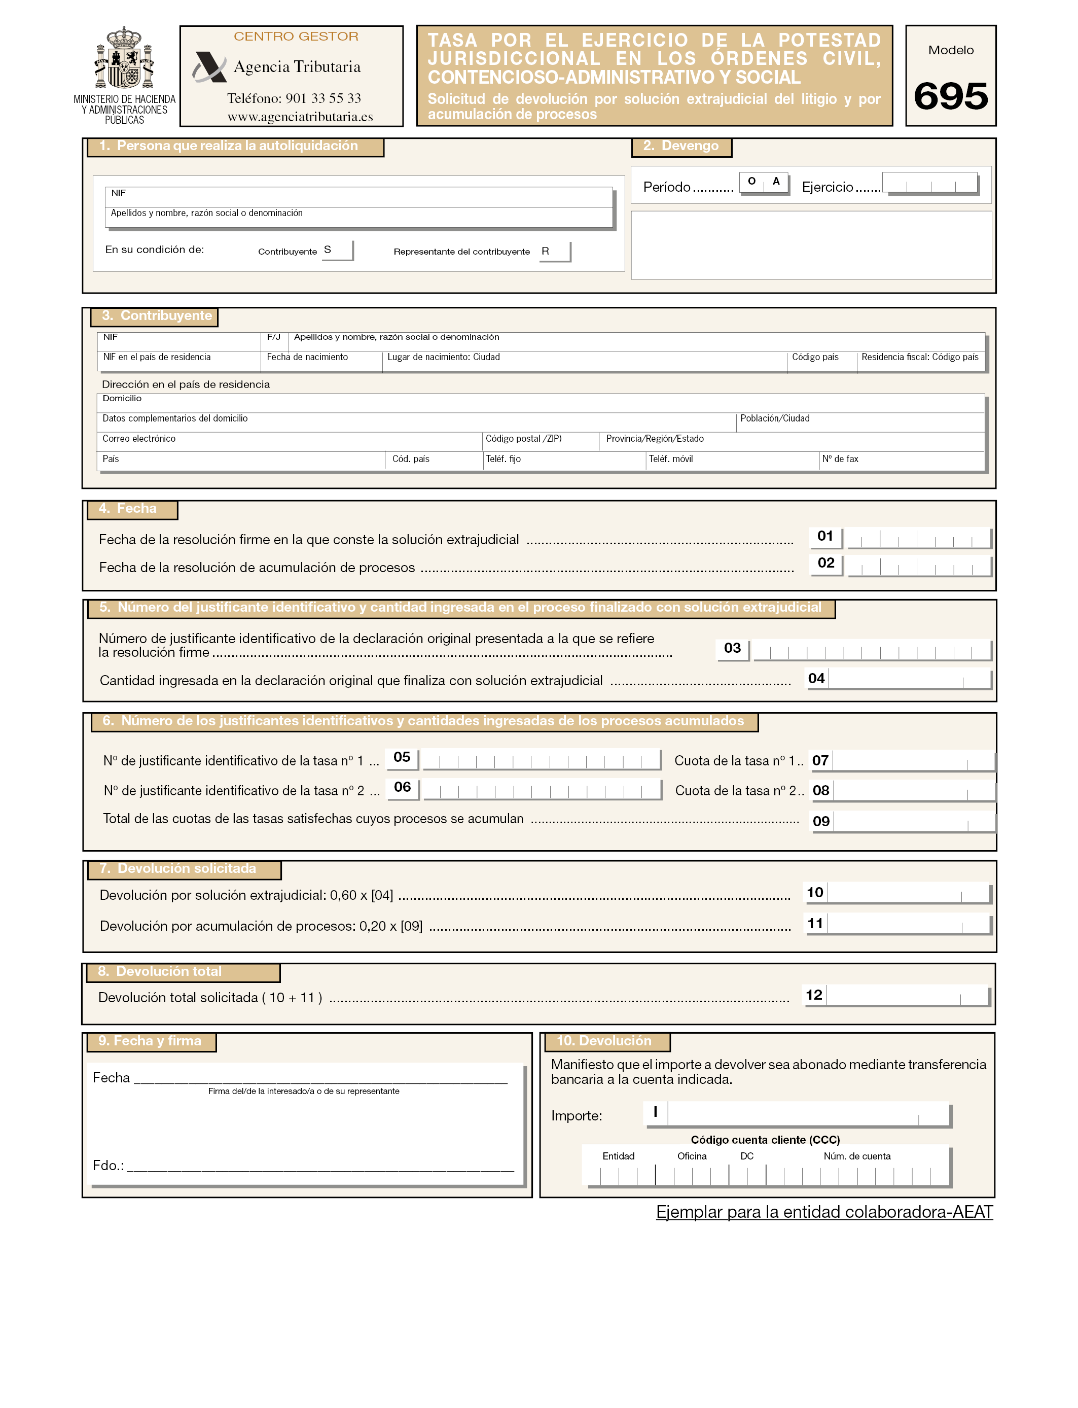
Task: Click the Código postal ZIP field
Action: (541, 443)
